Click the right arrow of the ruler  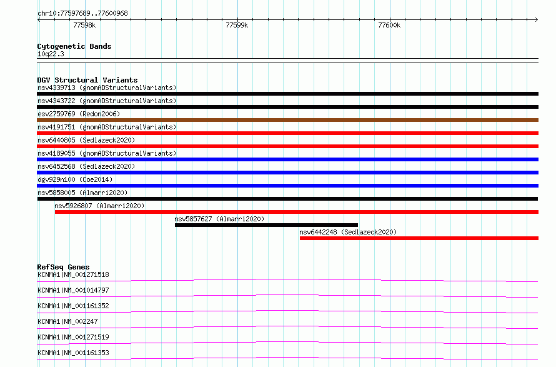[537, 19]
